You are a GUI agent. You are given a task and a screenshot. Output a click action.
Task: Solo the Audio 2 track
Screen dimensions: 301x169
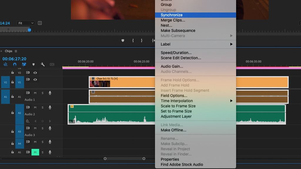point(42,107)
